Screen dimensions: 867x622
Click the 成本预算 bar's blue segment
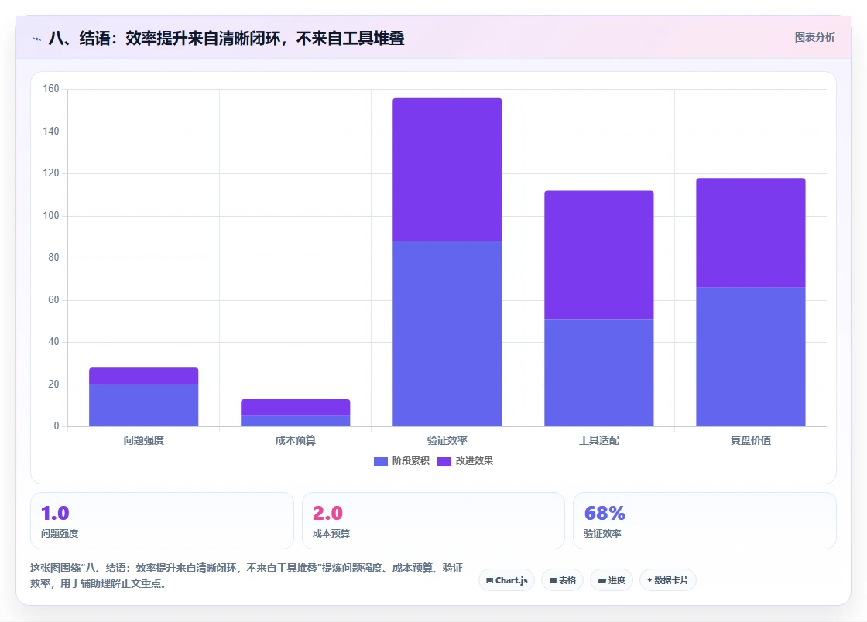pos(295,421)
